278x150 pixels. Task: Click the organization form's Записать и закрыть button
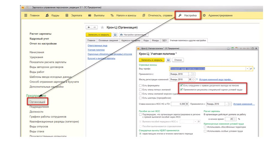(98, 35)
